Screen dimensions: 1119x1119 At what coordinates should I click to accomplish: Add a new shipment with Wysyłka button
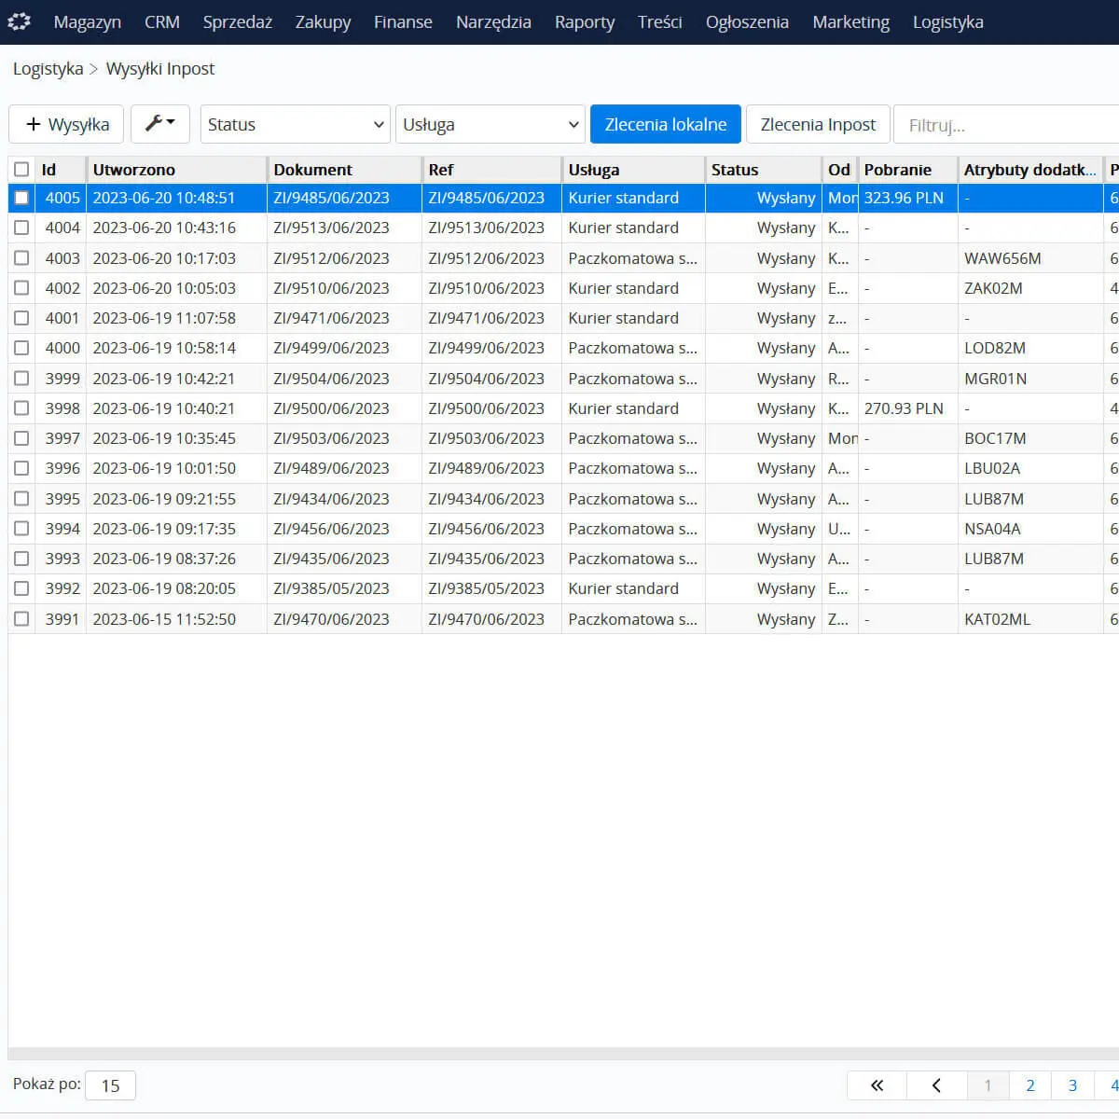pos(66,124)
